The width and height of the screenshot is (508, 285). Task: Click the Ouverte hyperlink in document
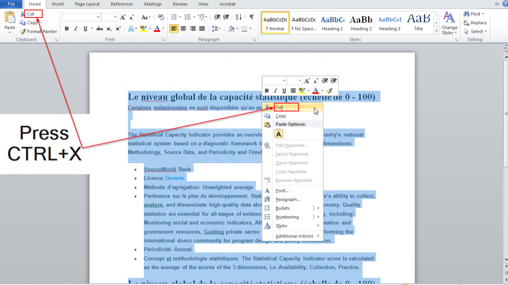click(x=174, y=178)
